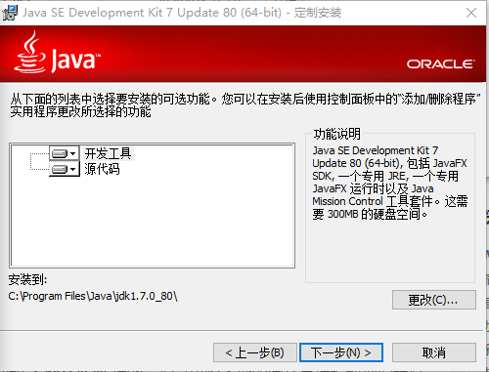The width and height of the screenshot is (489, 372).
Task: Open the 开发工具 feature drive dropdown
Action: [65, 153]
